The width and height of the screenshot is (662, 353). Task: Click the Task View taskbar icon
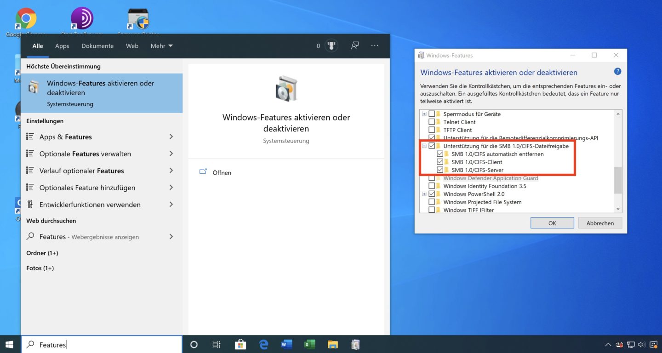pos(217,345)
